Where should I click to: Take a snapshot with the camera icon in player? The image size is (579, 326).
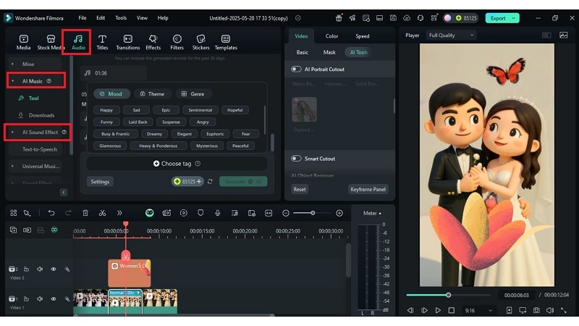pos(536,311)
